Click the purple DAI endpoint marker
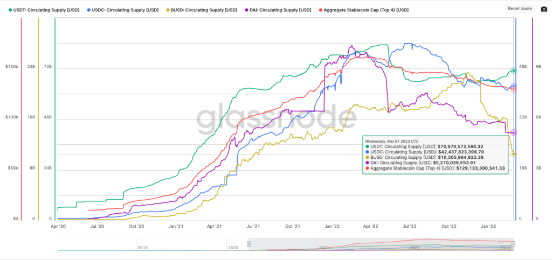Image resolution: width=552 pixels, height=260 pixels. coord(513,132)
